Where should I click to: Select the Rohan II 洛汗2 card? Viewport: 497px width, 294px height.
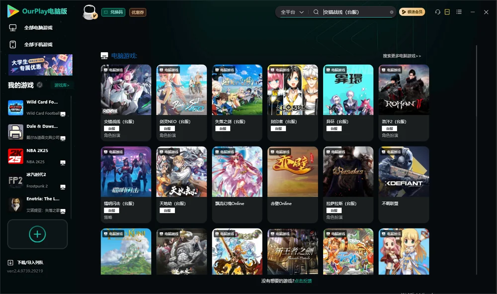(404, 103)
